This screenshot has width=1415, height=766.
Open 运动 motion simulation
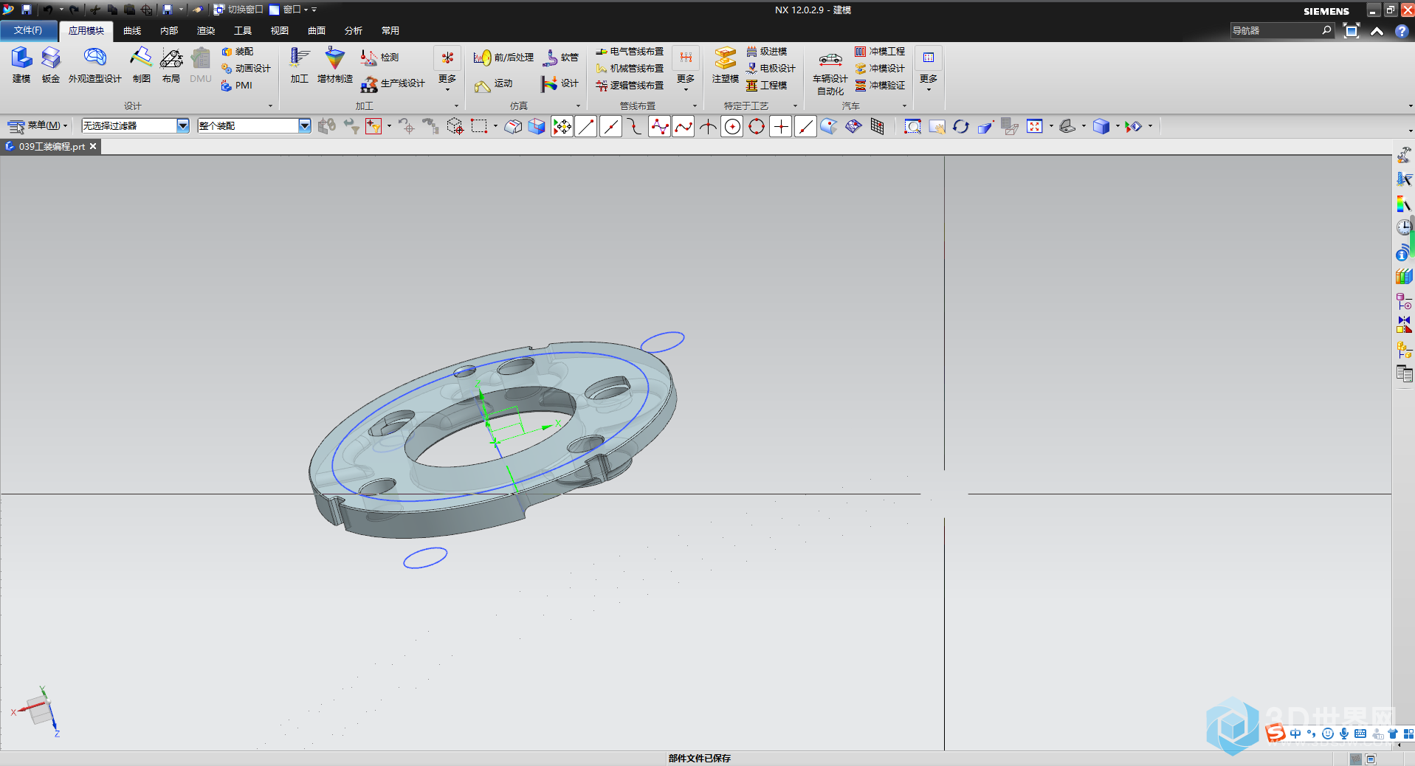click(494, 84)
